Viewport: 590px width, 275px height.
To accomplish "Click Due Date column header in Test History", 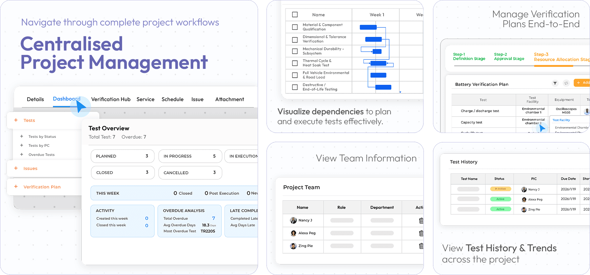I will 568,179.
